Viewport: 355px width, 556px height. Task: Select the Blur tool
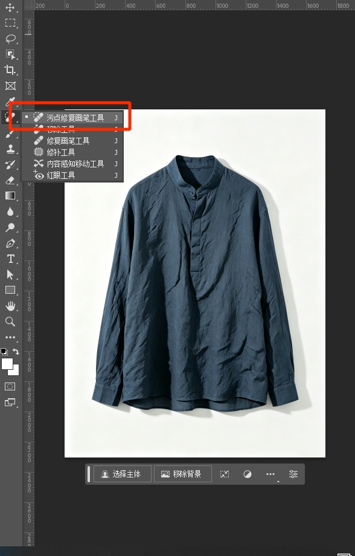coord(10,212)
